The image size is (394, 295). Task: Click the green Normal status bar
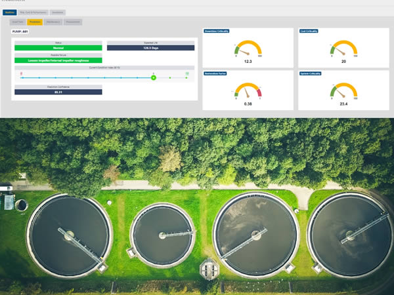pyautogui.click(x=58, y=48)
